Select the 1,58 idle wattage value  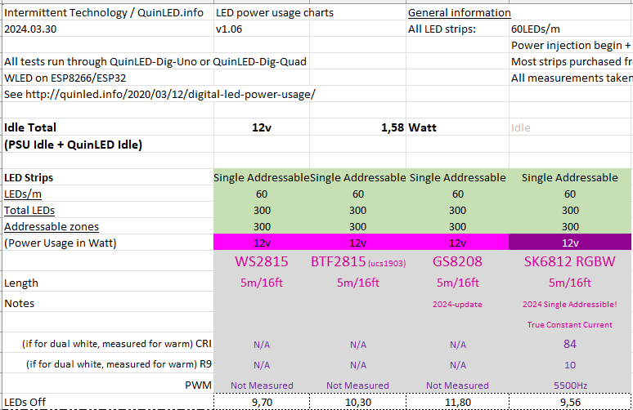coord(393,127)
